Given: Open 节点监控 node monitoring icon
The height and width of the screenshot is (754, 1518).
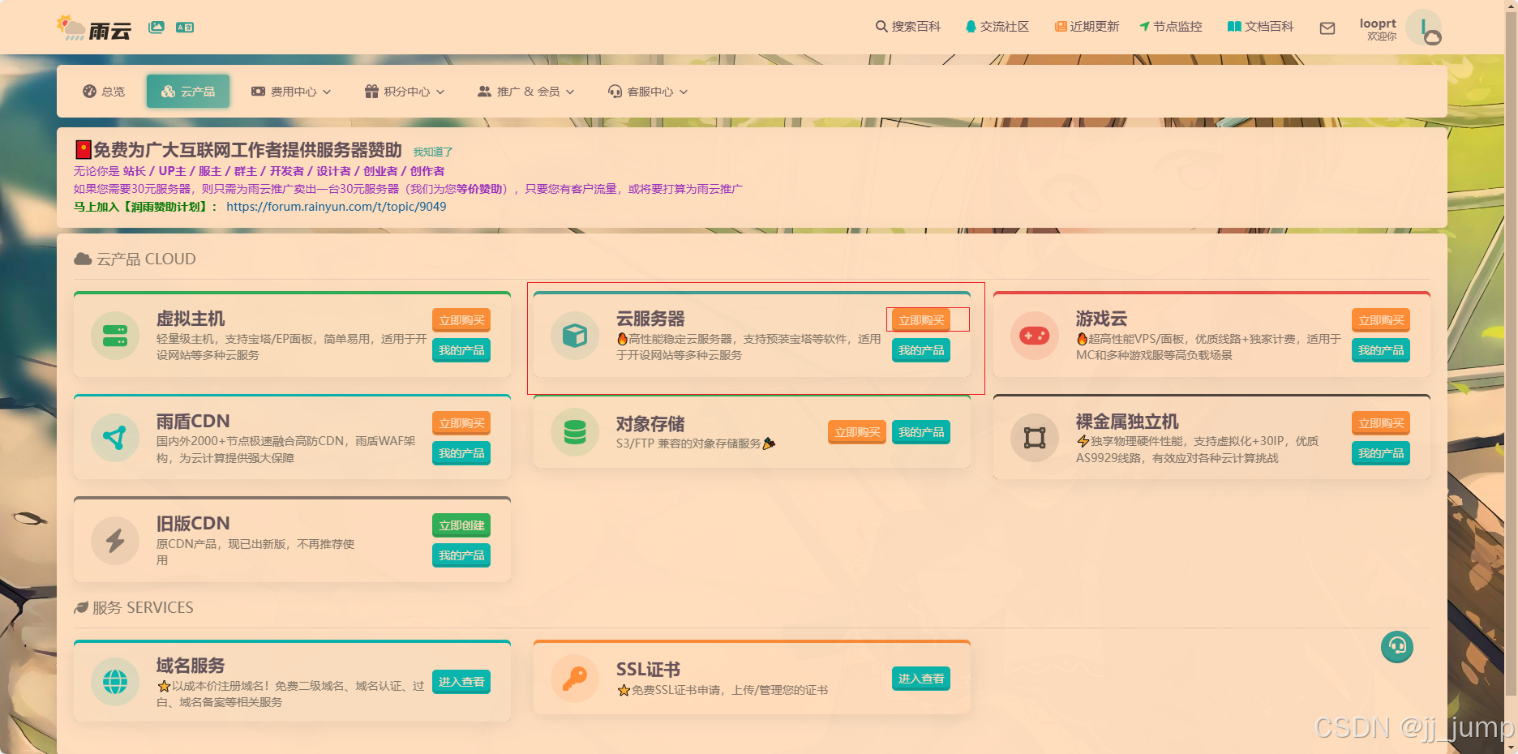Looking at the screenshot, I should (1145, 26).
